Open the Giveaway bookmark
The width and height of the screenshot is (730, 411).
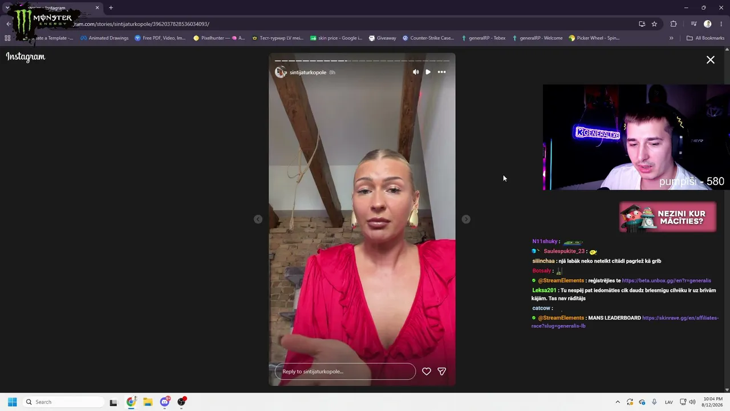(x=382, y=38)
